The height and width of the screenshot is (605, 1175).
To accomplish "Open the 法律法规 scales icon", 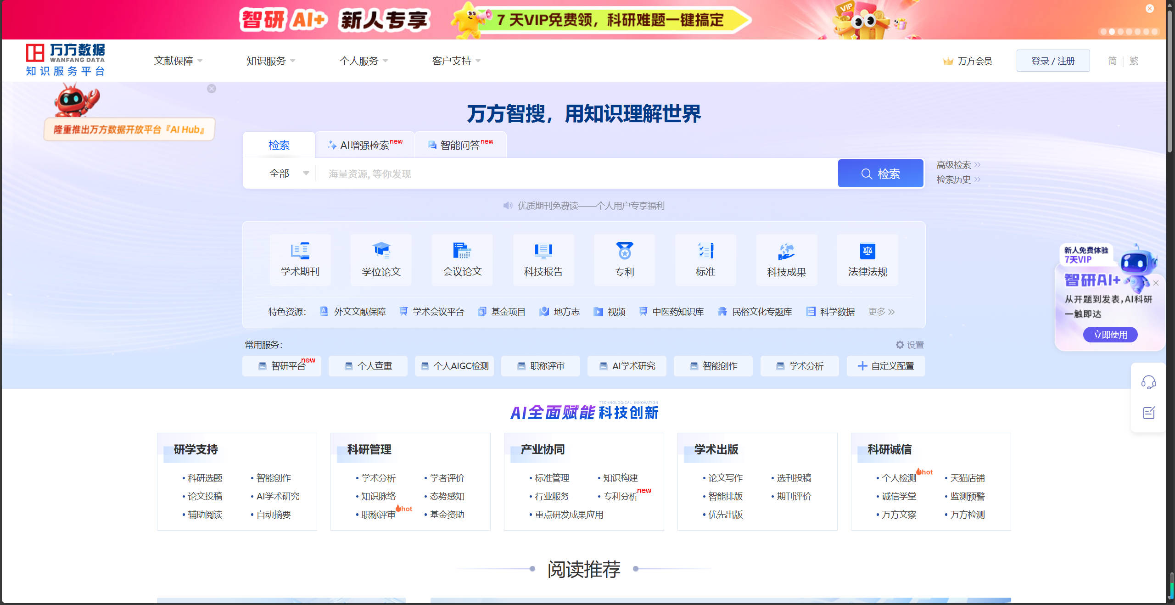I will click(867, 251).
